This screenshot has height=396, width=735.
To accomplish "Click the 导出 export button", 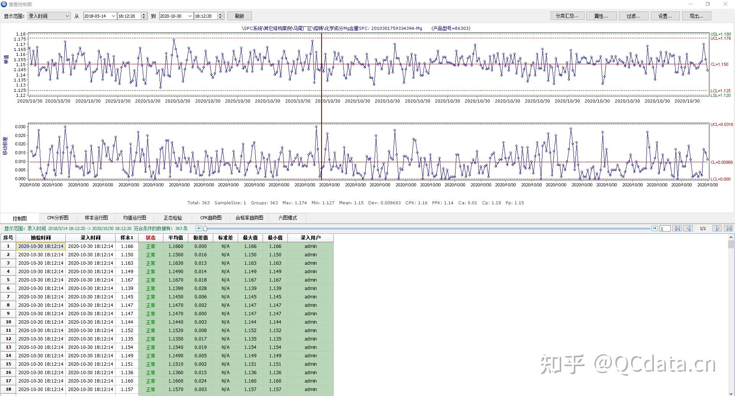I will coord(696,16).
